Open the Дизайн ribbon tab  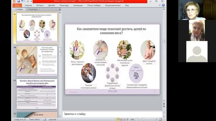click(x=52, y=5)
